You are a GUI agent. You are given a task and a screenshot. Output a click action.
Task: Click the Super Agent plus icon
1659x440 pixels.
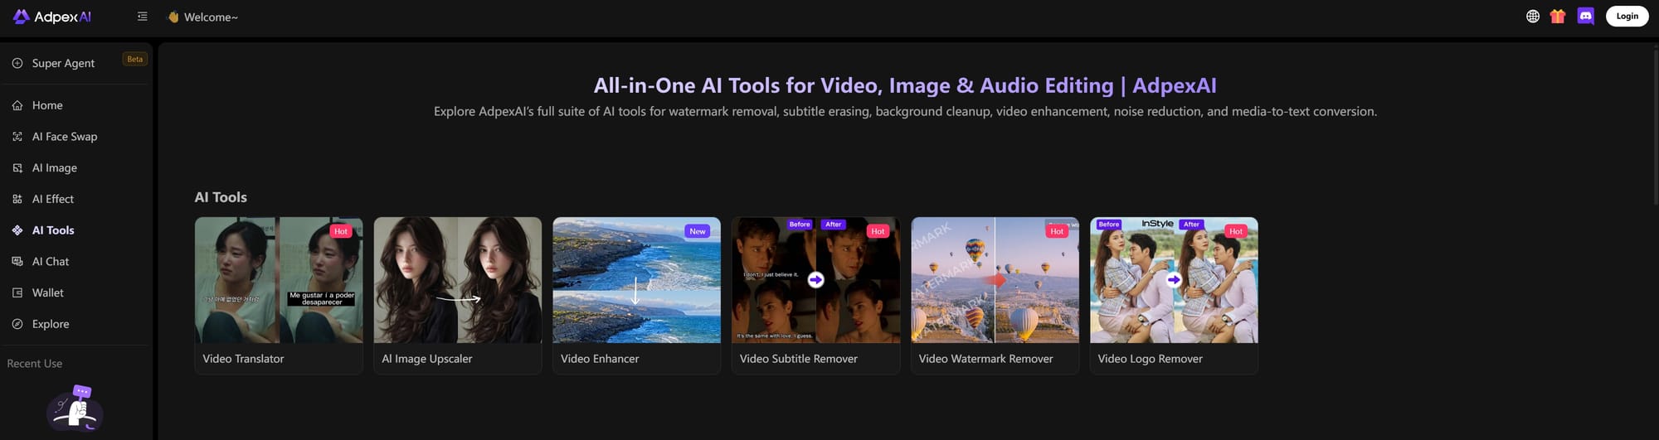point(17,63)
